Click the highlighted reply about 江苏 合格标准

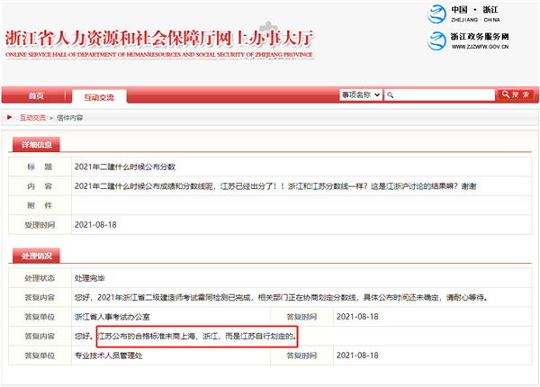[196, 337]
